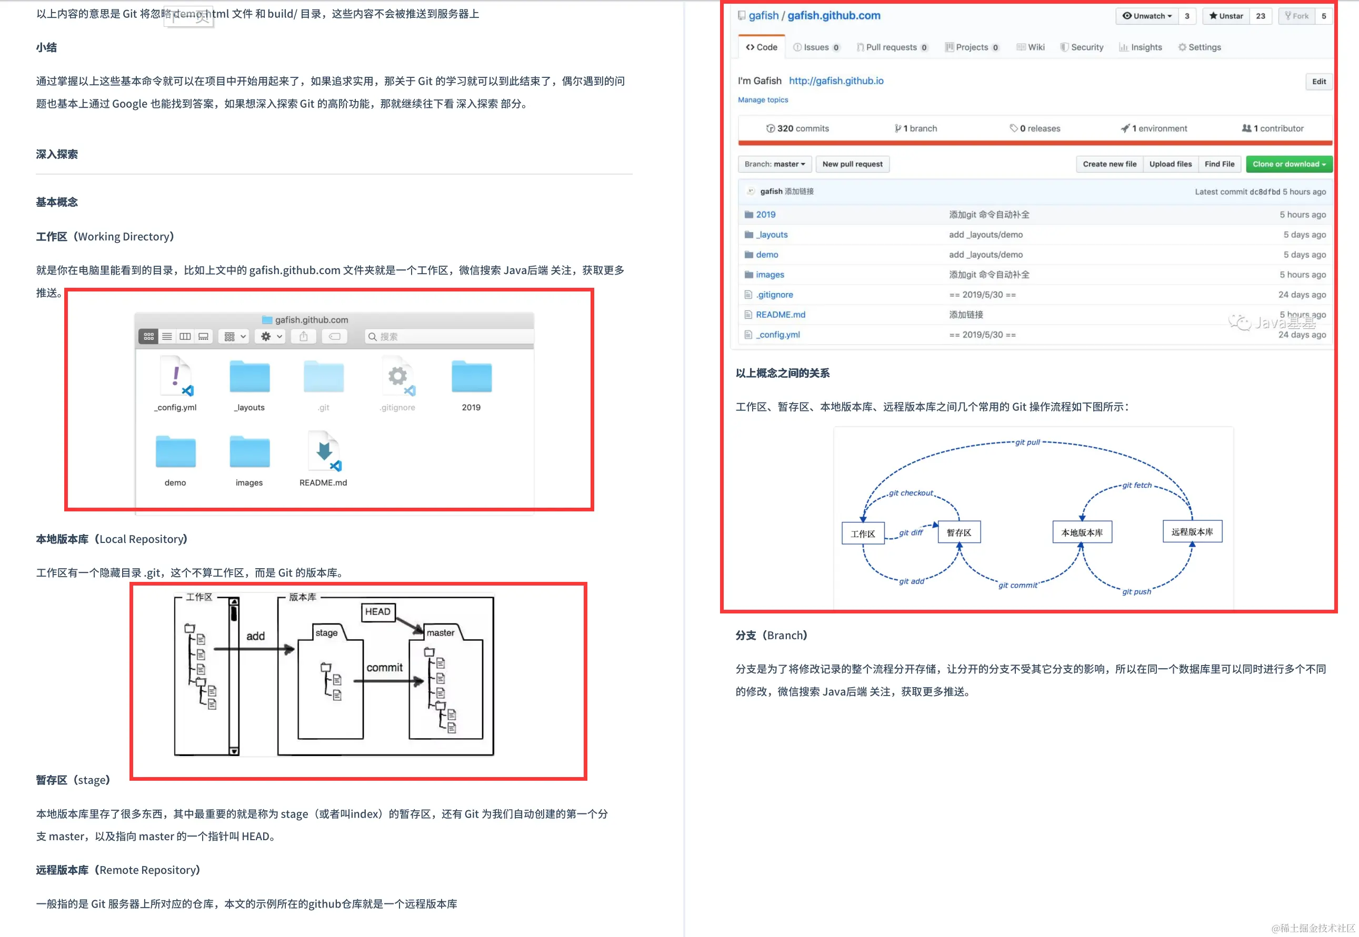Select icon view in Finder toolbar
1359x937 pixels.
pos(148,336)
